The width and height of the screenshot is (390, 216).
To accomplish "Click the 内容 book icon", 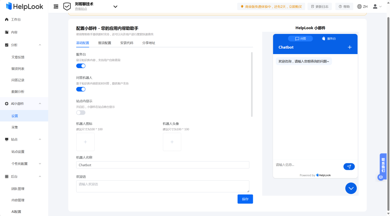I will pyautogui.click(x=7, y=32).
